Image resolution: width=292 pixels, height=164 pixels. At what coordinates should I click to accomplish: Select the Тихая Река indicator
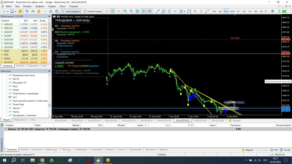[18, 104]
